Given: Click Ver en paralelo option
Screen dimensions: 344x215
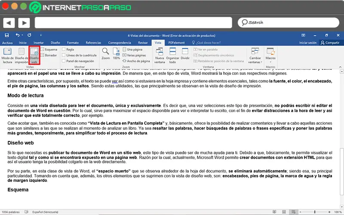Looking at the screenshot, I should (206, 49).
